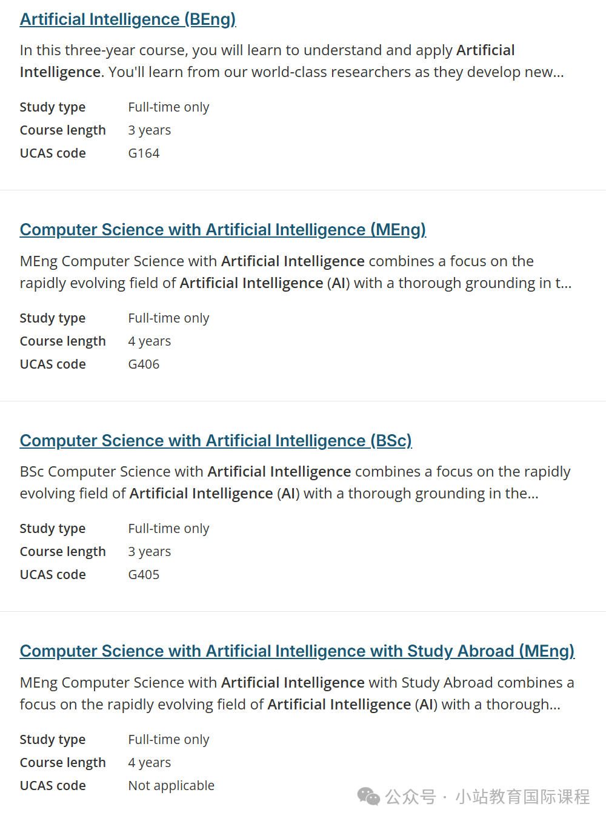The width and height of the screenshot is (609, 821).
Task: Click the Study Abroad MEng description paragraph
Action: click(297, 694)
